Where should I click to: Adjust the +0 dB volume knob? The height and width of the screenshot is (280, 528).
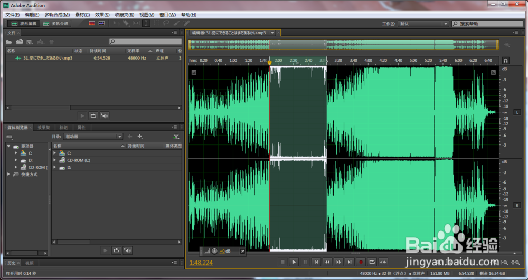(214, 251)
